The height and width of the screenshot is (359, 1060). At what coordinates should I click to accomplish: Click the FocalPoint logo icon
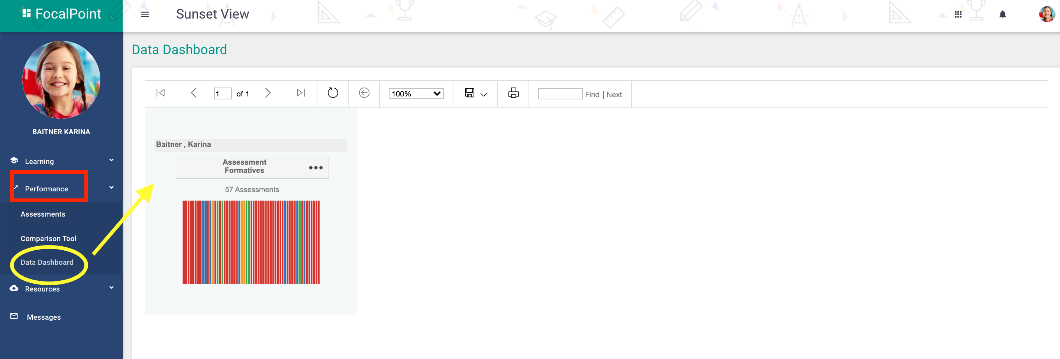pyautogui.click(x=26, y=14)
